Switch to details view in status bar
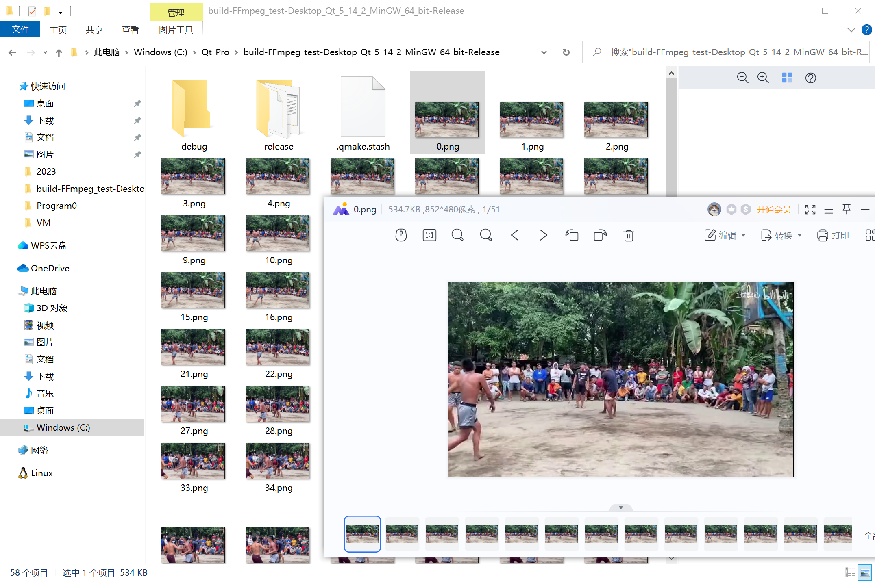The width and height of the screenshot is (875, 581). click(x=850, y=572)
